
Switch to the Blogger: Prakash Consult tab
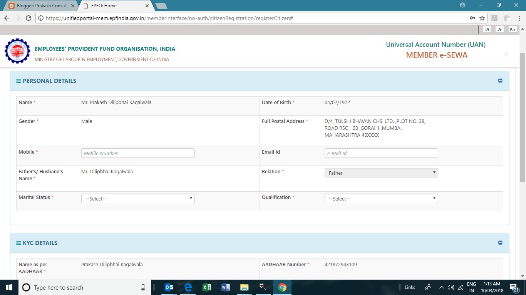pos(42,6)
